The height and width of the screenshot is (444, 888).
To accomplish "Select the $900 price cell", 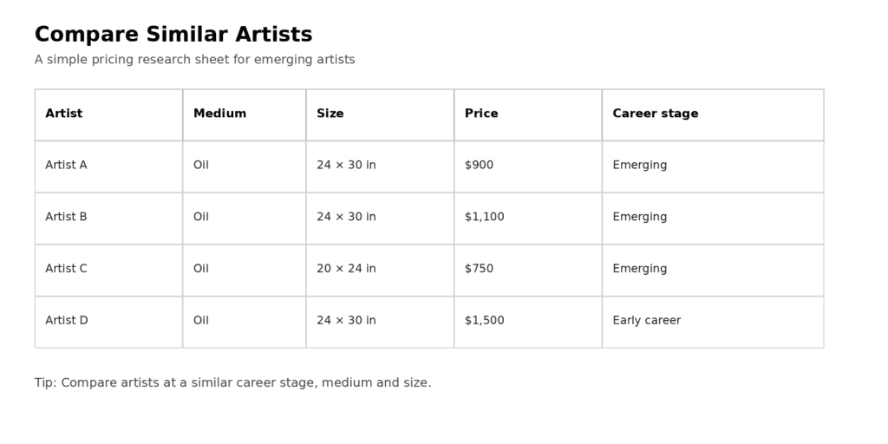I will tap(528, 166).
